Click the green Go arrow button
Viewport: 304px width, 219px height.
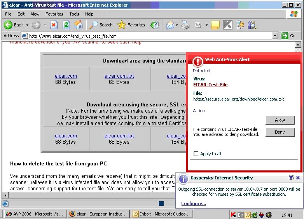coord(285,36)
